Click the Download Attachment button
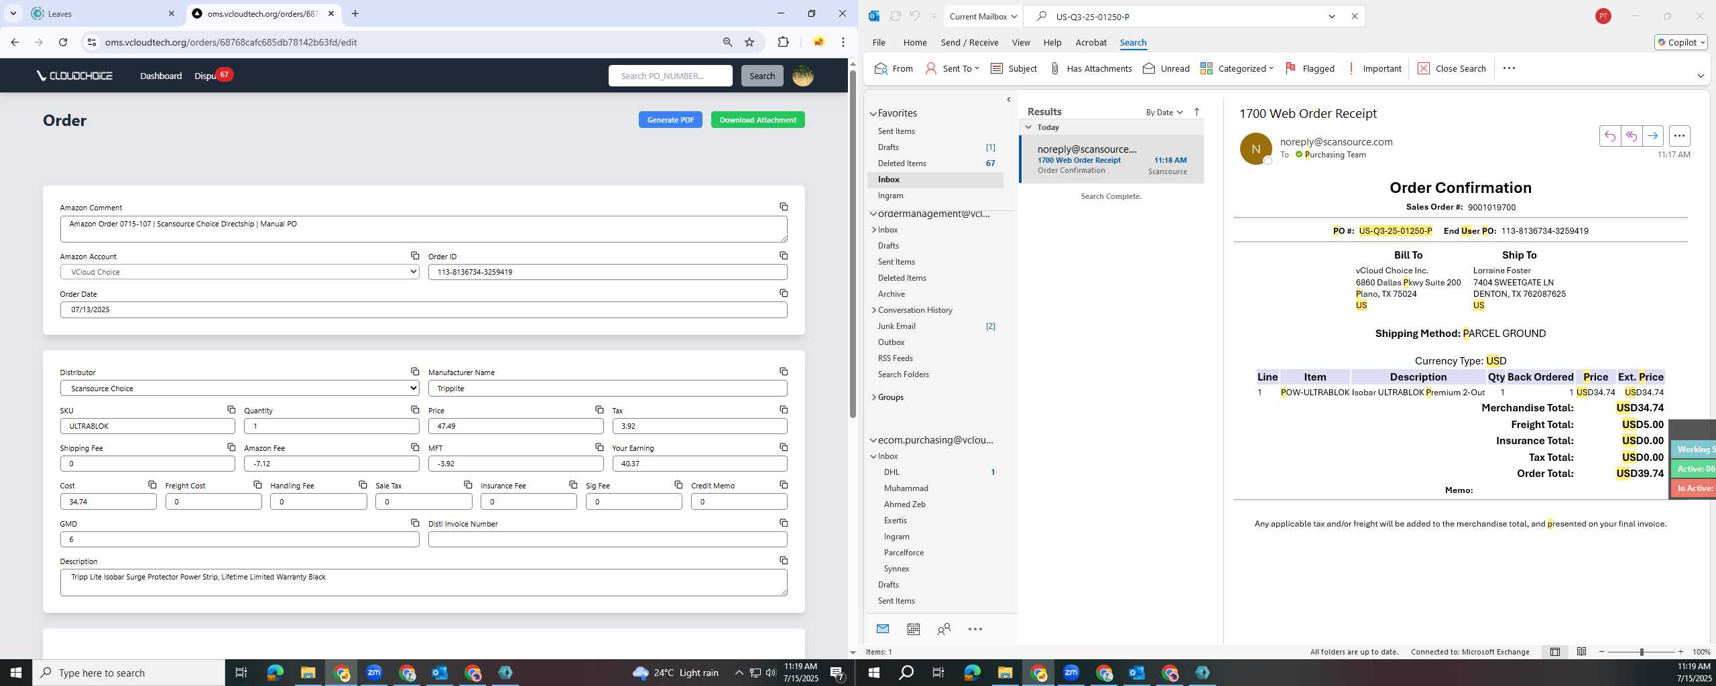 tap(757, 120)
